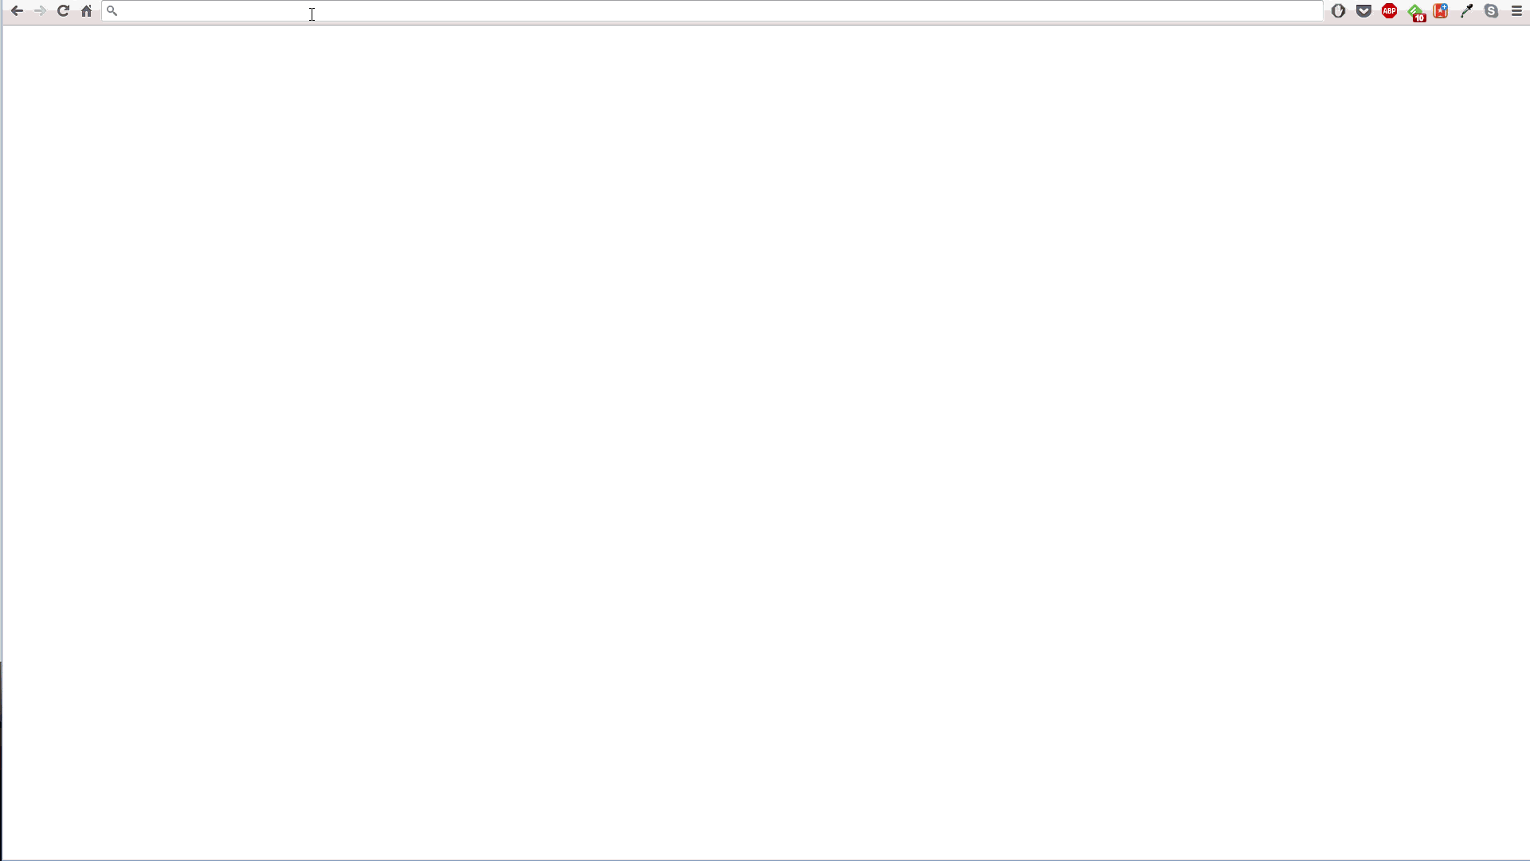Activate the eyedropper color picker extension
The height and width of the screenshot is (861, 1530).
click(1466, 11)
